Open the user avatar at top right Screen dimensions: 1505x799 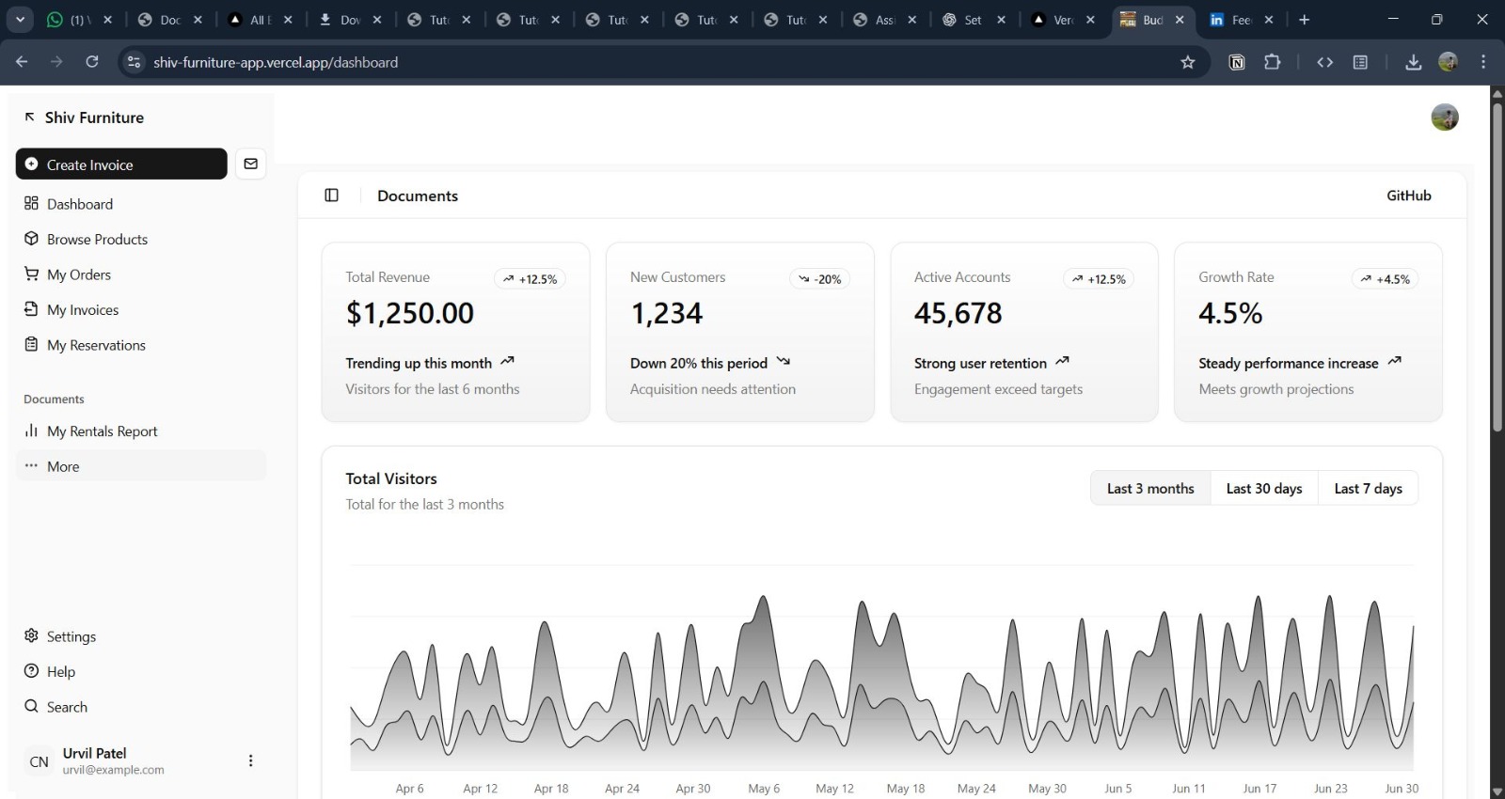click(1444, 117)
